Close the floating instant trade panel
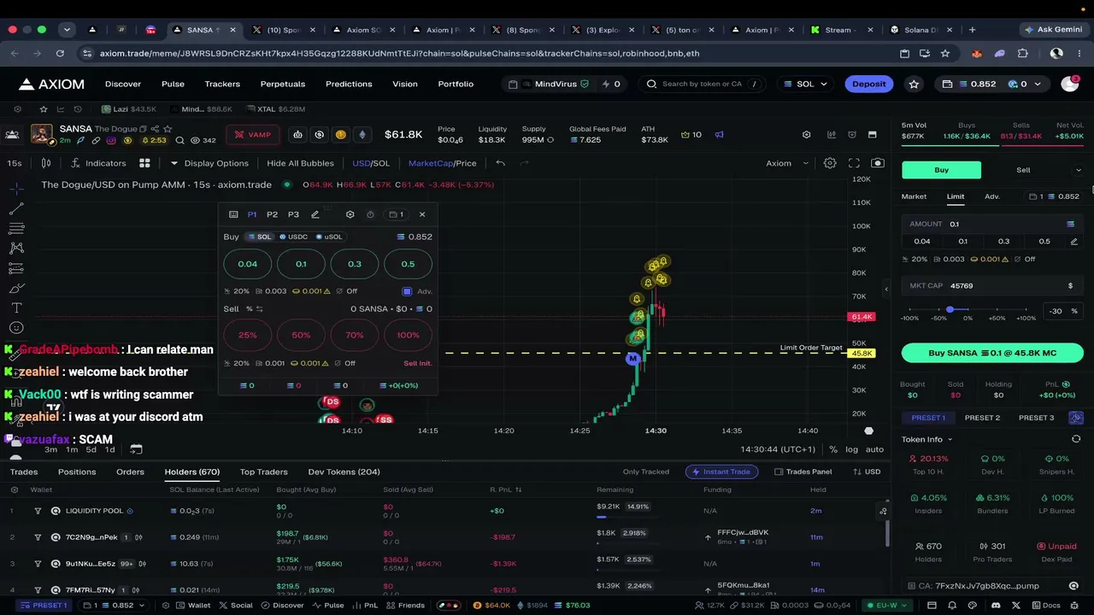1094x615 pixels. coord(422,214)
